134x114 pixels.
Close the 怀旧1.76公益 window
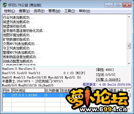[127, 5]
